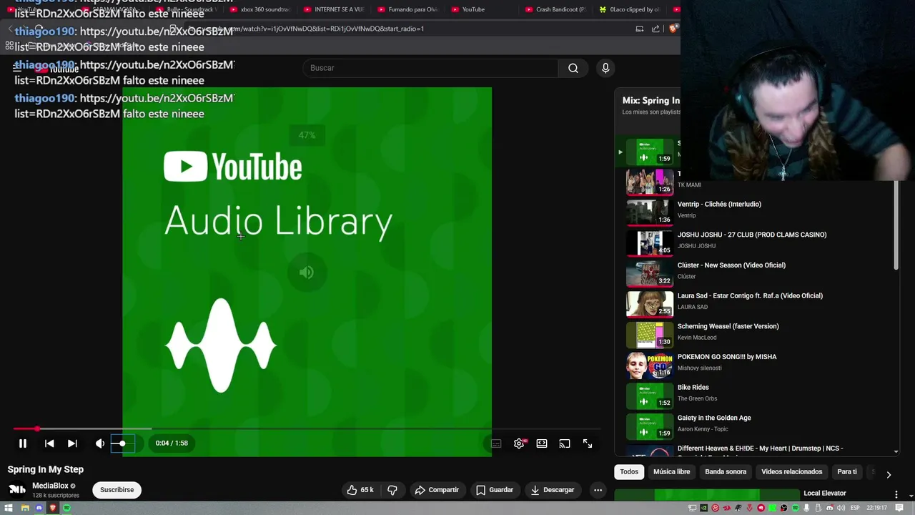Screen dimensions: 915x515
Task: Click the MediaBlox channel avatar
Action: click(x=17, y=490)
